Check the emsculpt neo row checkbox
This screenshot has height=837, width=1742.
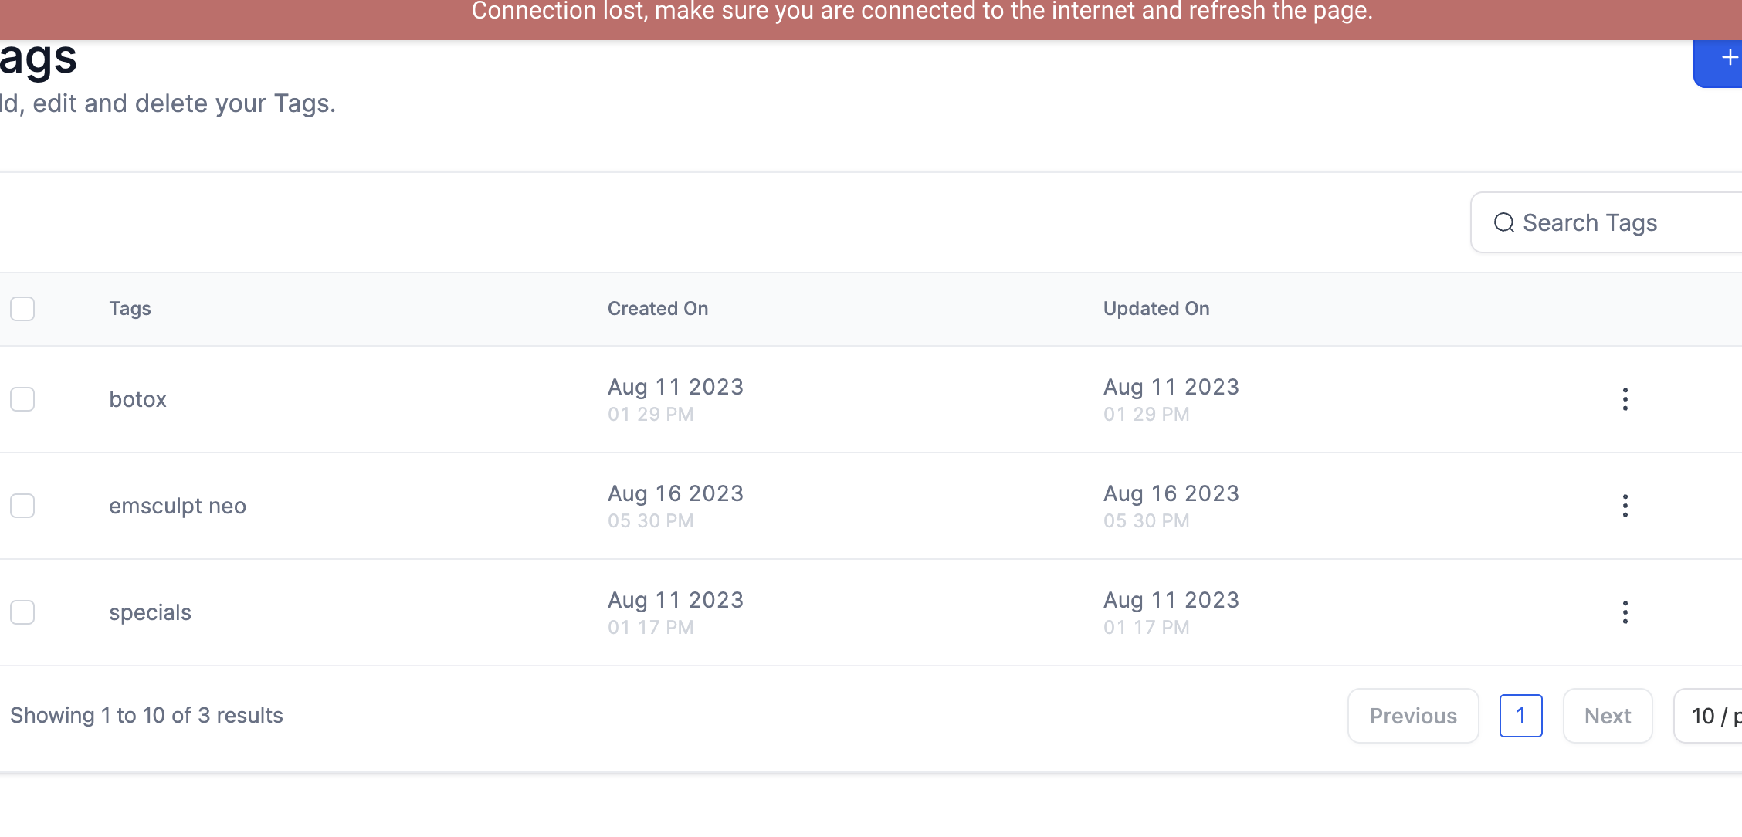tap(22, 506)
